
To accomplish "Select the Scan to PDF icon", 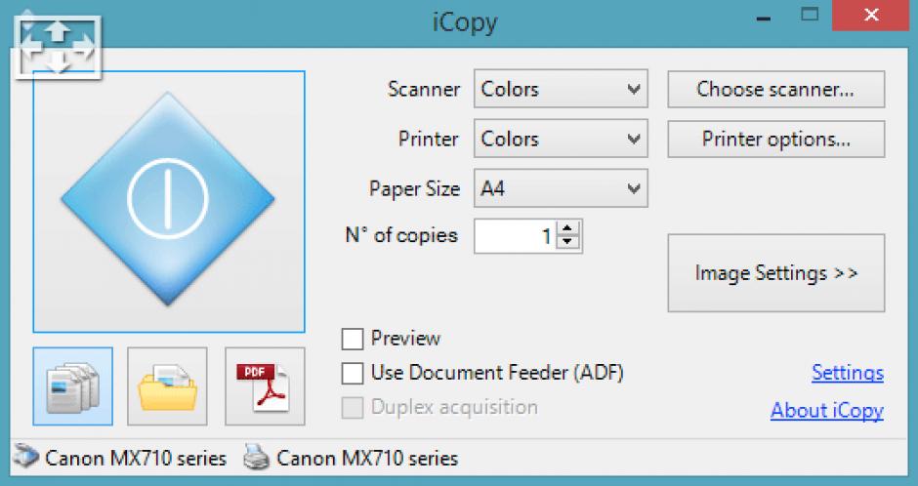I will (265, 386).
